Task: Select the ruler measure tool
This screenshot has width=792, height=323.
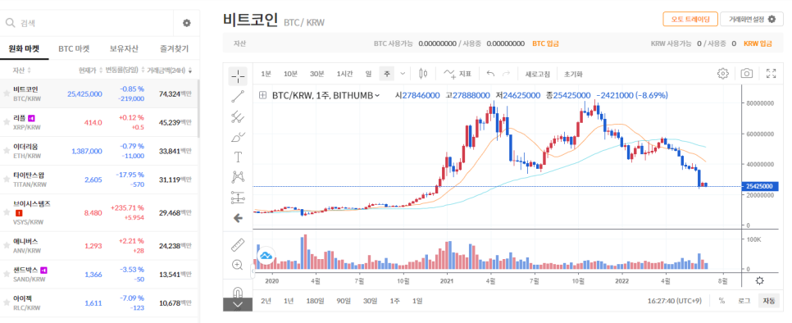Action: coord(238,244)
